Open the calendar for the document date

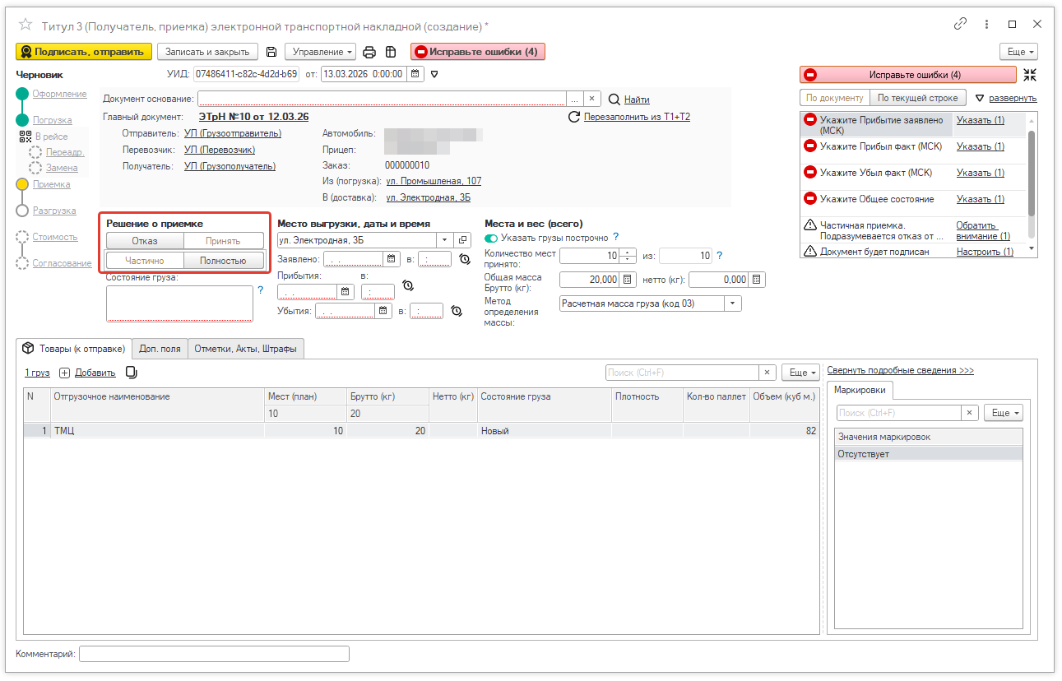click(415, 74)
